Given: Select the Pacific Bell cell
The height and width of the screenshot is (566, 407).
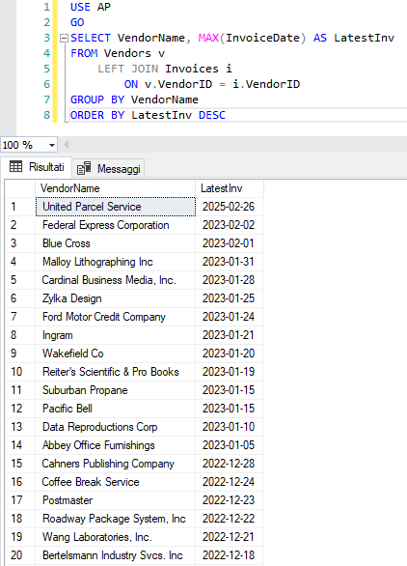Looking at the screenshot, I should [x=116, y=409].
